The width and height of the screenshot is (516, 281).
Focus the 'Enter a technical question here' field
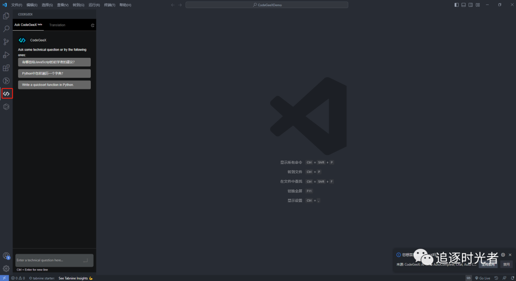pyautogui.click(x=54, y=260)
